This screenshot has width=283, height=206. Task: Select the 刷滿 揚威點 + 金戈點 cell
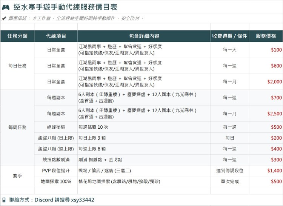tap(144, 160)
